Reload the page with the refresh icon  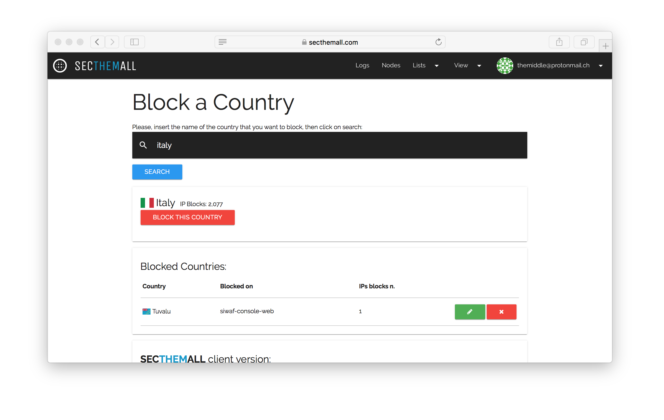pyautogui.click(x=438, y=42)
